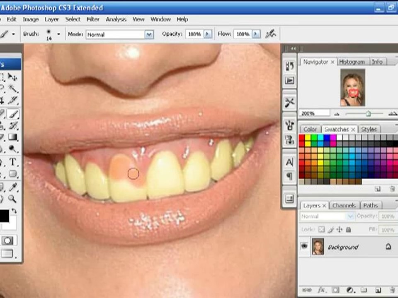Toggle the airbrush option
398x298 pixels.
(271, 34)
